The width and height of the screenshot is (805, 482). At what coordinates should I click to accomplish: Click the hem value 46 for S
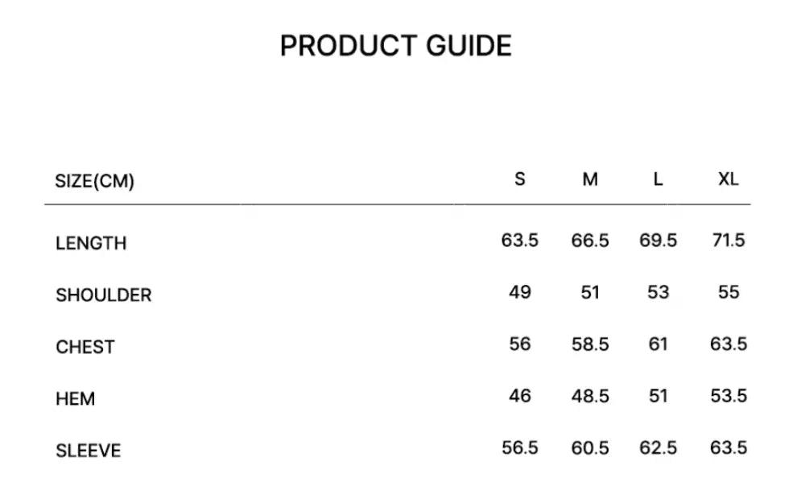(519, 396)
